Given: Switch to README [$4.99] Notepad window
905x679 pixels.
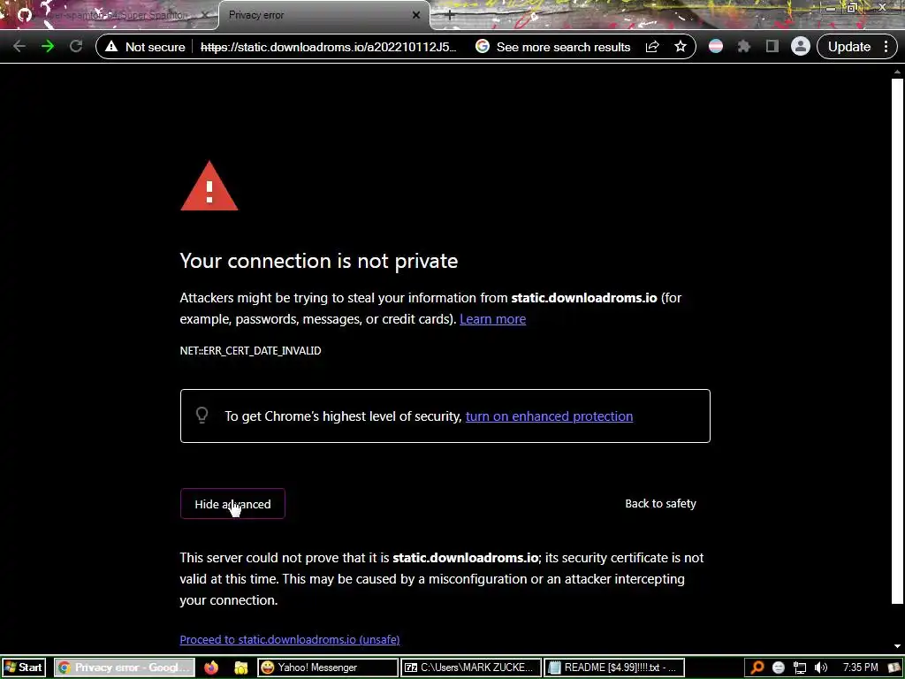Looking at the screenshot, I should coord(614,668).
